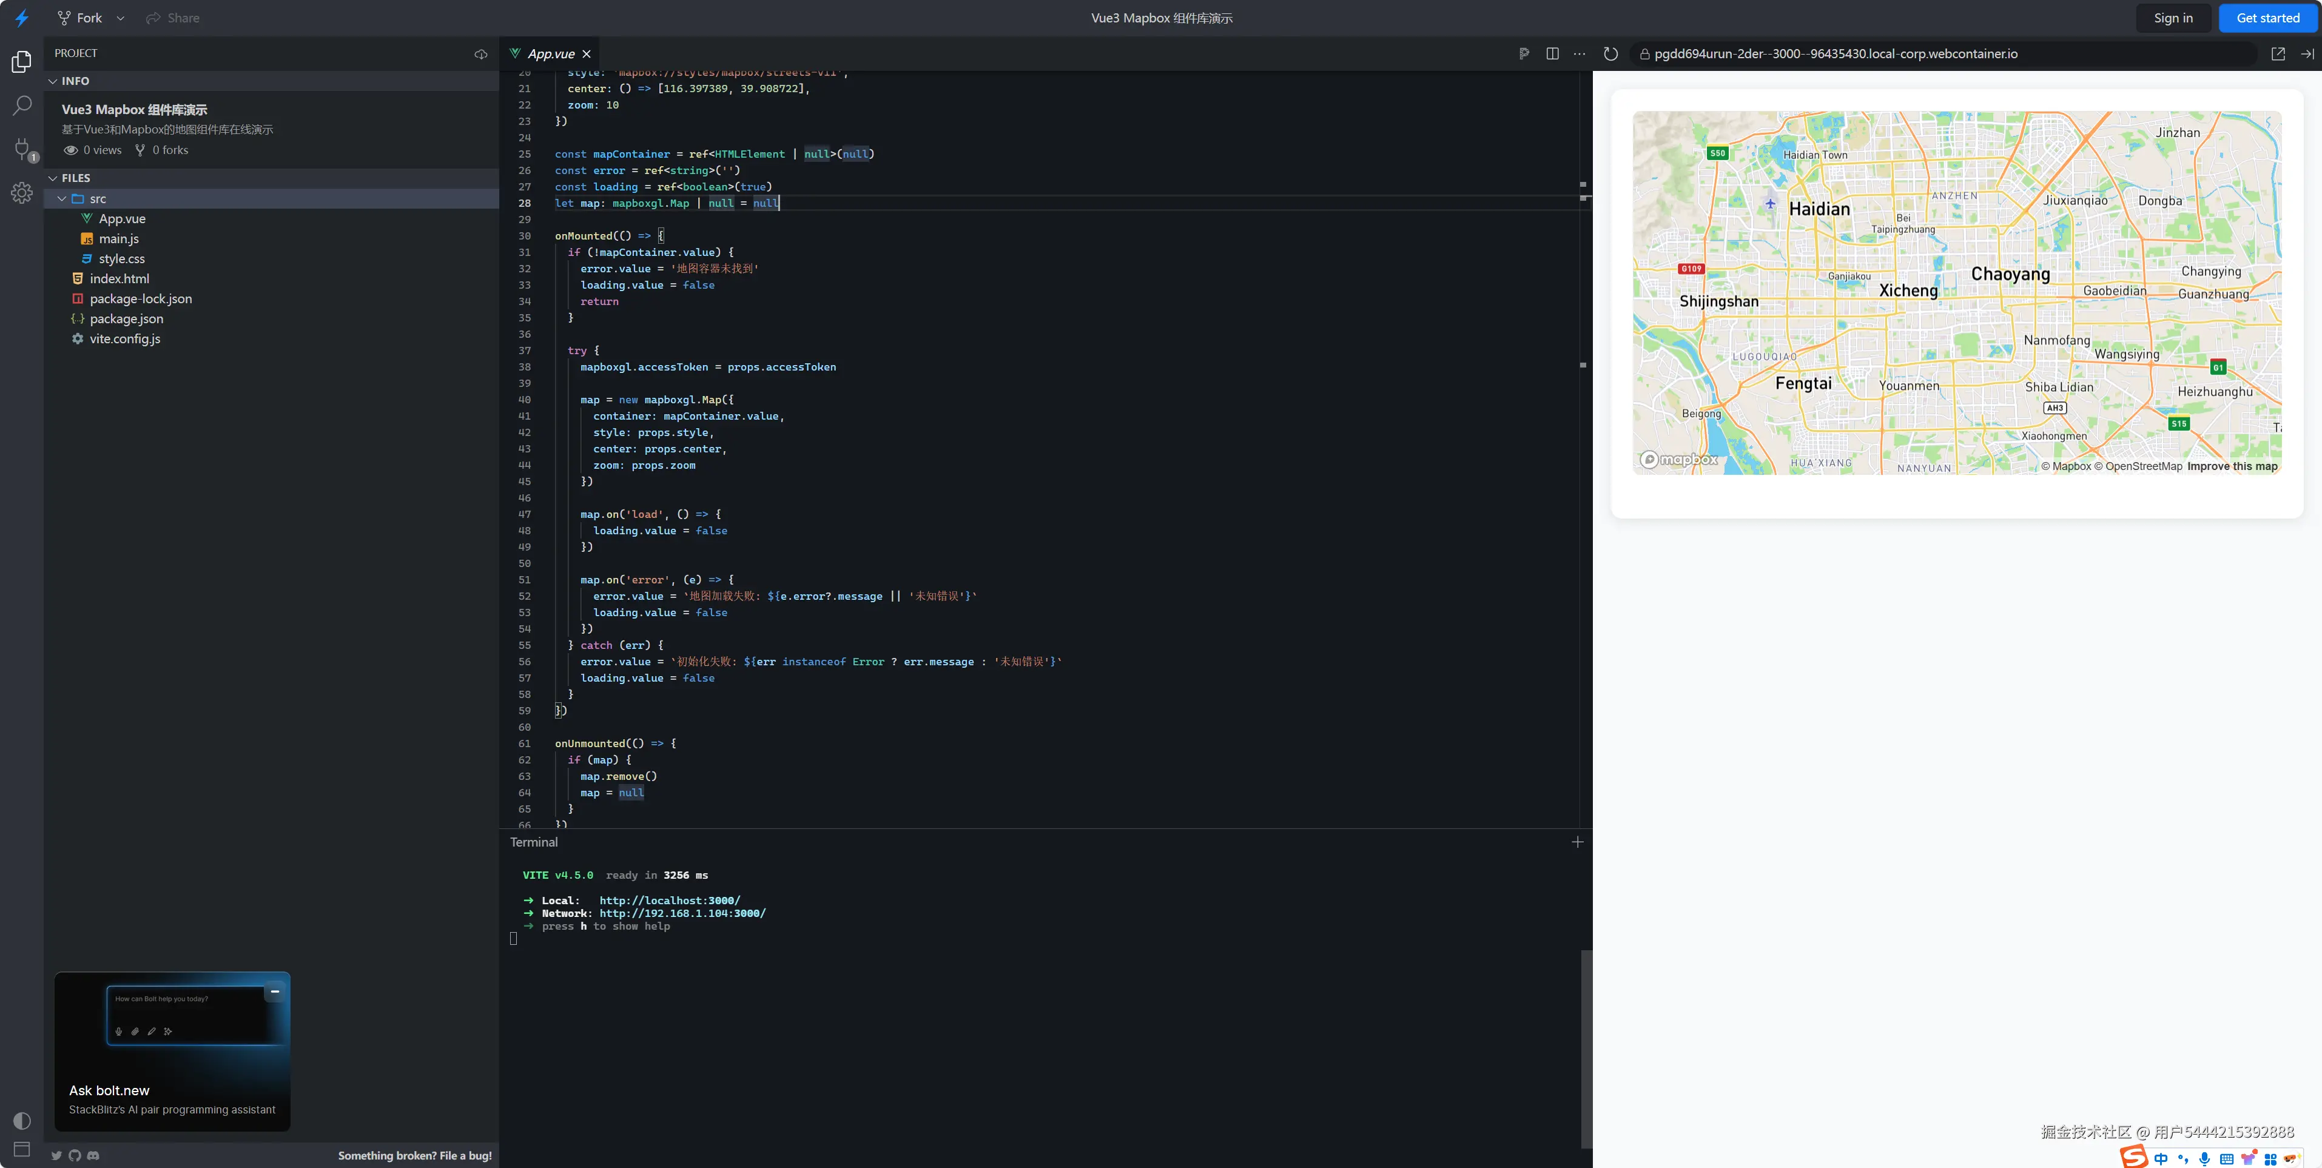This screenshot has width=2322, height=1168.
Task: Reload the preview with refresh icon
Action: (1611, 54)
